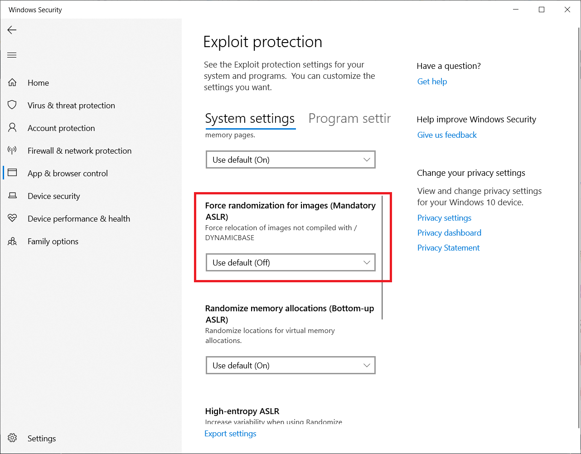581x454 pixels.
Task: Select the Virus & threat protection shield icon
Action: point(12,105)
